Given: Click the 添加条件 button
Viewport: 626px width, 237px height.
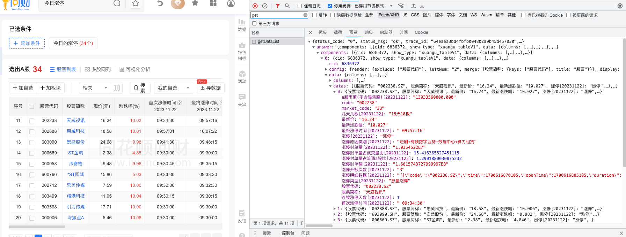Looking at the screenshot, I should pos(27,43).
